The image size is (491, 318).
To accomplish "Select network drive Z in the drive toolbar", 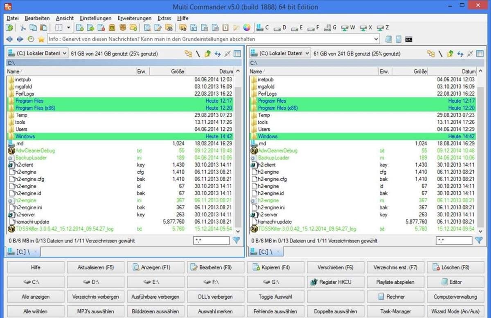I will click(x=383, y=28).
